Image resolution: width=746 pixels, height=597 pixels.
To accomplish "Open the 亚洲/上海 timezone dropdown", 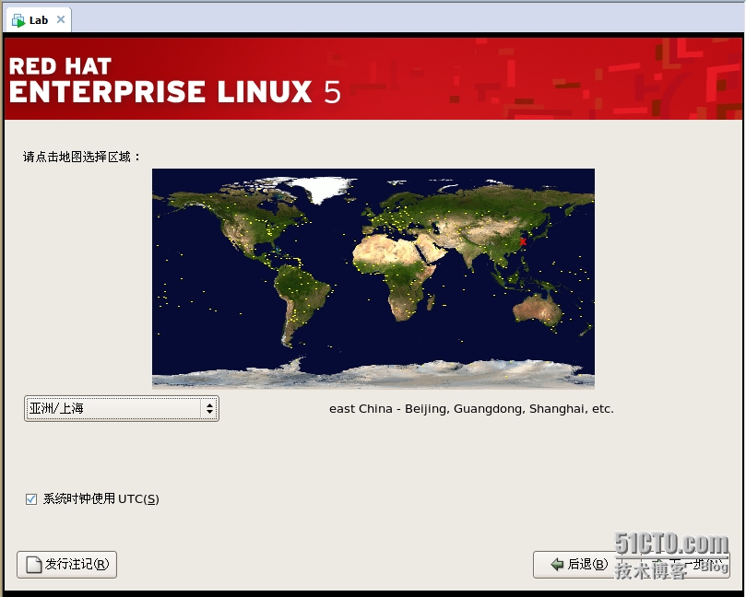I will pos(122,408).
